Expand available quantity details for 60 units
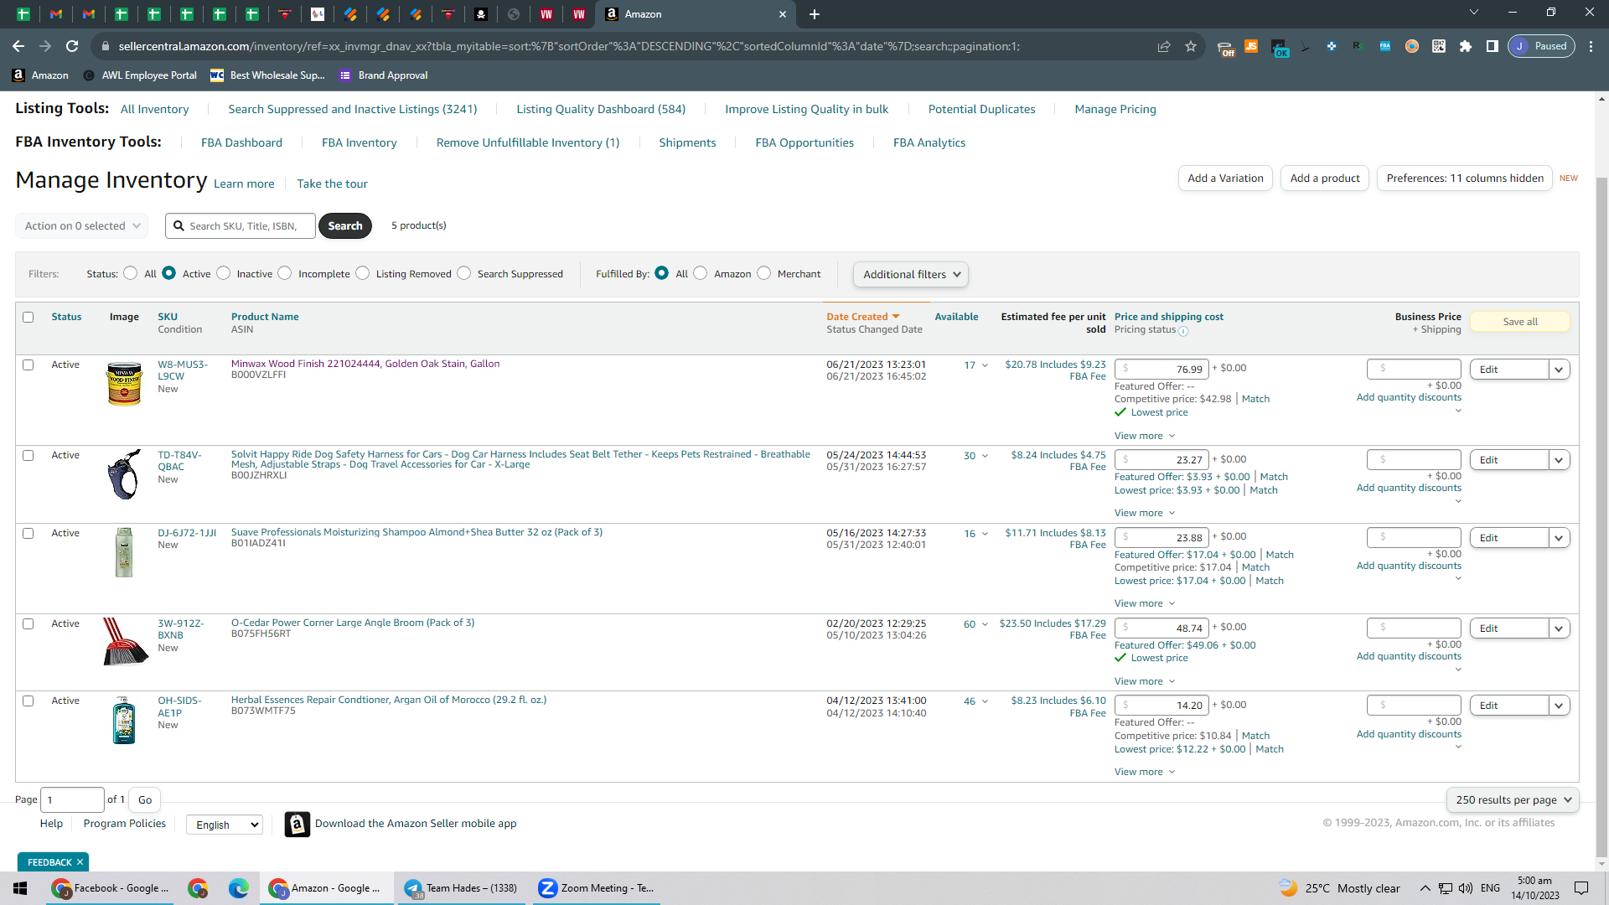Viewport: 1609px width, 905px height. click(986, 624)
